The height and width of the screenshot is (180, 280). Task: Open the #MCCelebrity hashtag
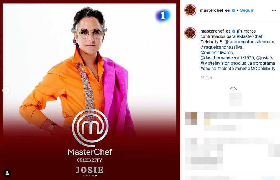click(x=261, y=69)
